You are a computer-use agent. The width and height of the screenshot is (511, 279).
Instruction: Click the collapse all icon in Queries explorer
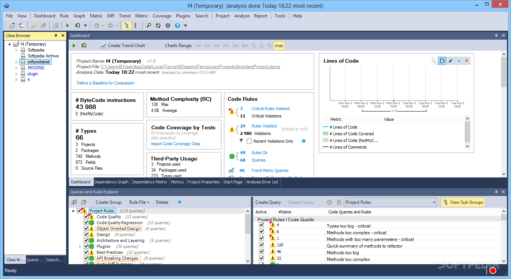pos(83,202)
